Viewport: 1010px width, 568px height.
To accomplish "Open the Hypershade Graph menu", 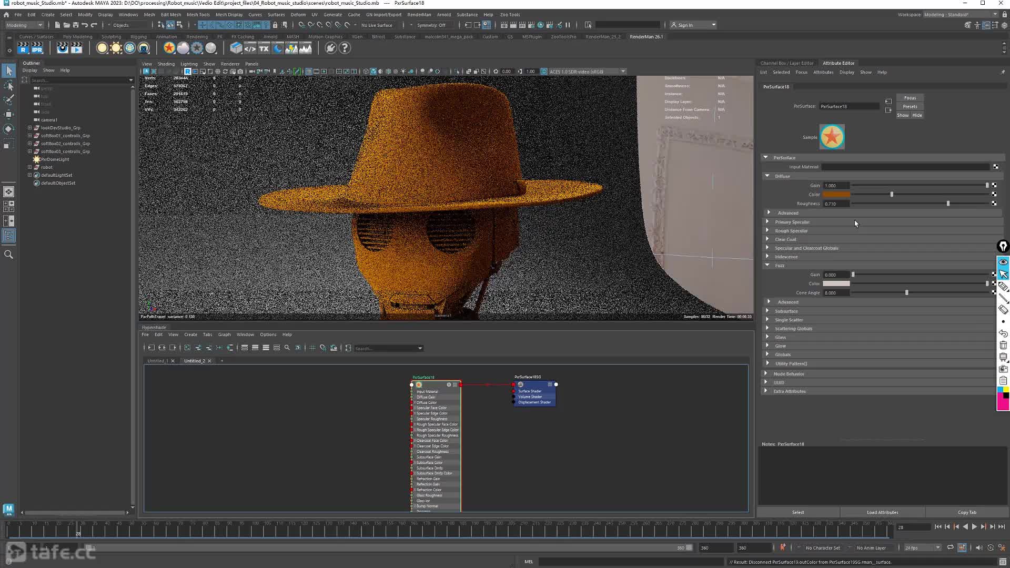I will tap(224, 334).
